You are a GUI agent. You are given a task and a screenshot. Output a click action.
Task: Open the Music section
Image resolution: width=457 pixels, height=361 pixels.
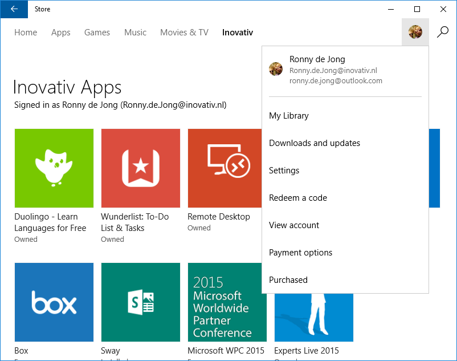coord(135,33)
